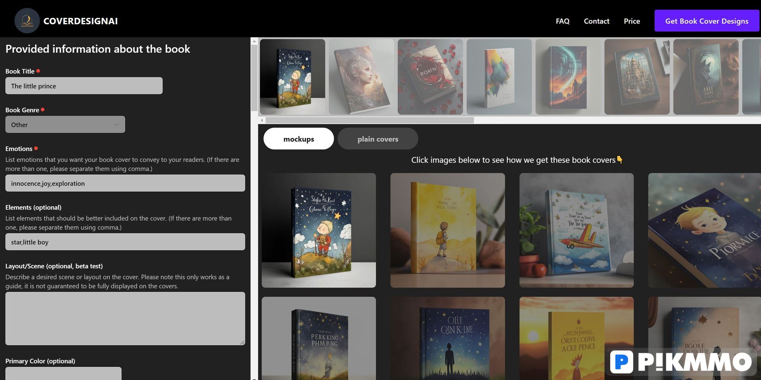Select the teal planet sunset cover thumbnail

568,77
